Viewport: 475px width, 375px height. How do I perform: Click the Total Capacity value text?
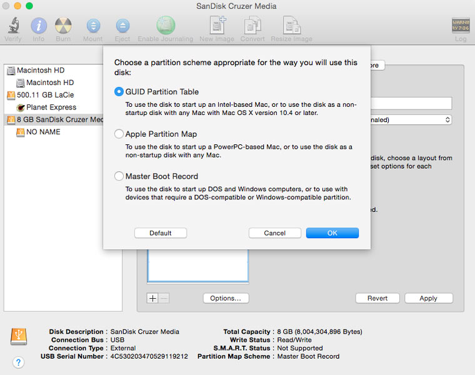(319, 332)
